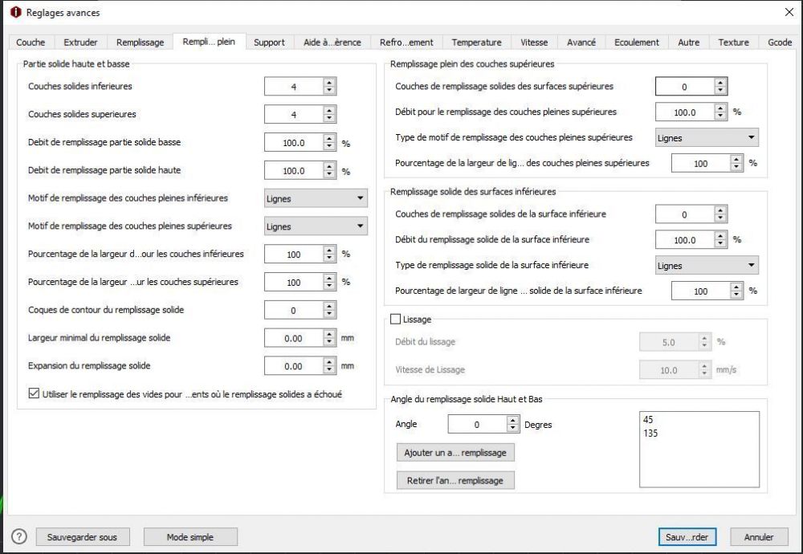803x554 pixels.
Task: Increase Largeur minimal du remplissage solide
Action: pyautogui.click(x=329, y=333)
